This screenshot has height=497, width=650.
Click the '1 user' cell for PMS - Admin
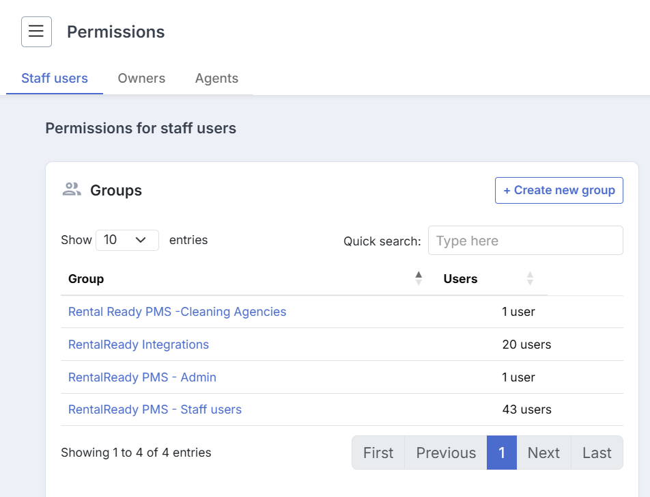click(519, 377)
